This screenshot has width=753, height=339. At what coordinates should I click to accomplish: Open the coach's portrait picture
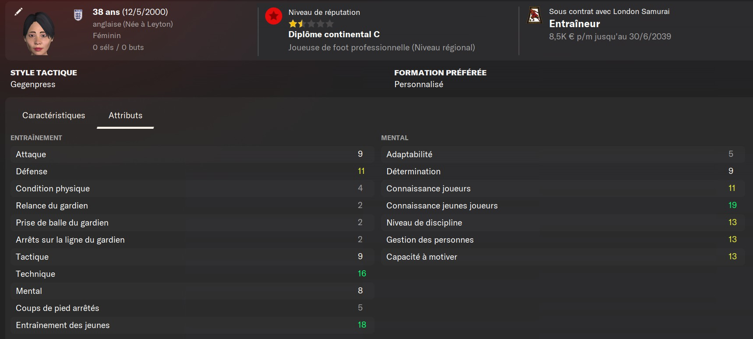pos(39,34)
